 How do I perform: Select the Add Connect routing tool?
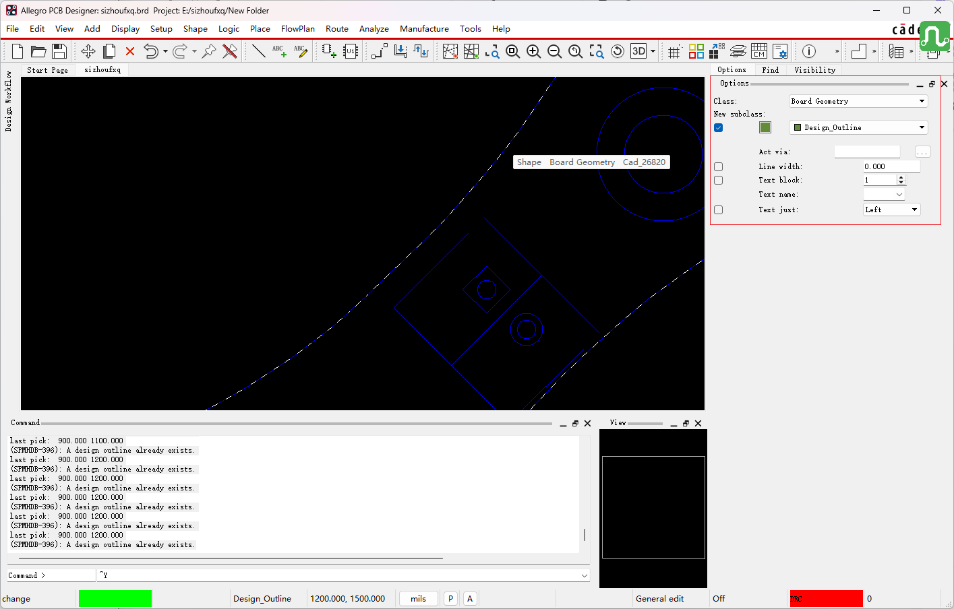380,51
